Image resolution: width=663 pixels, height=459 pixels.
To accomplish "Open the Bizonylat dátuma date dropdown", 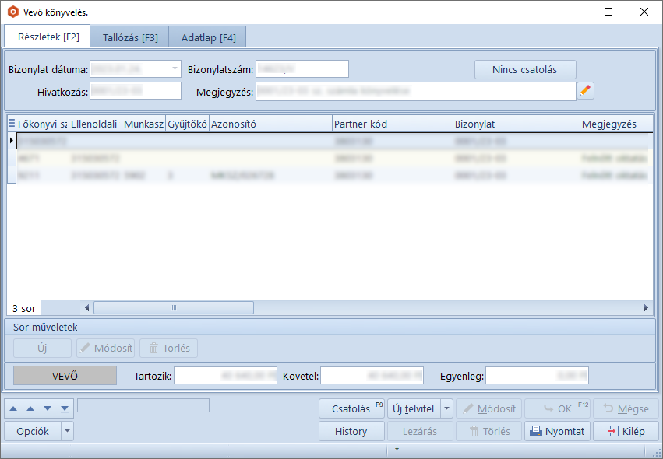I will [x=174, y=69].
